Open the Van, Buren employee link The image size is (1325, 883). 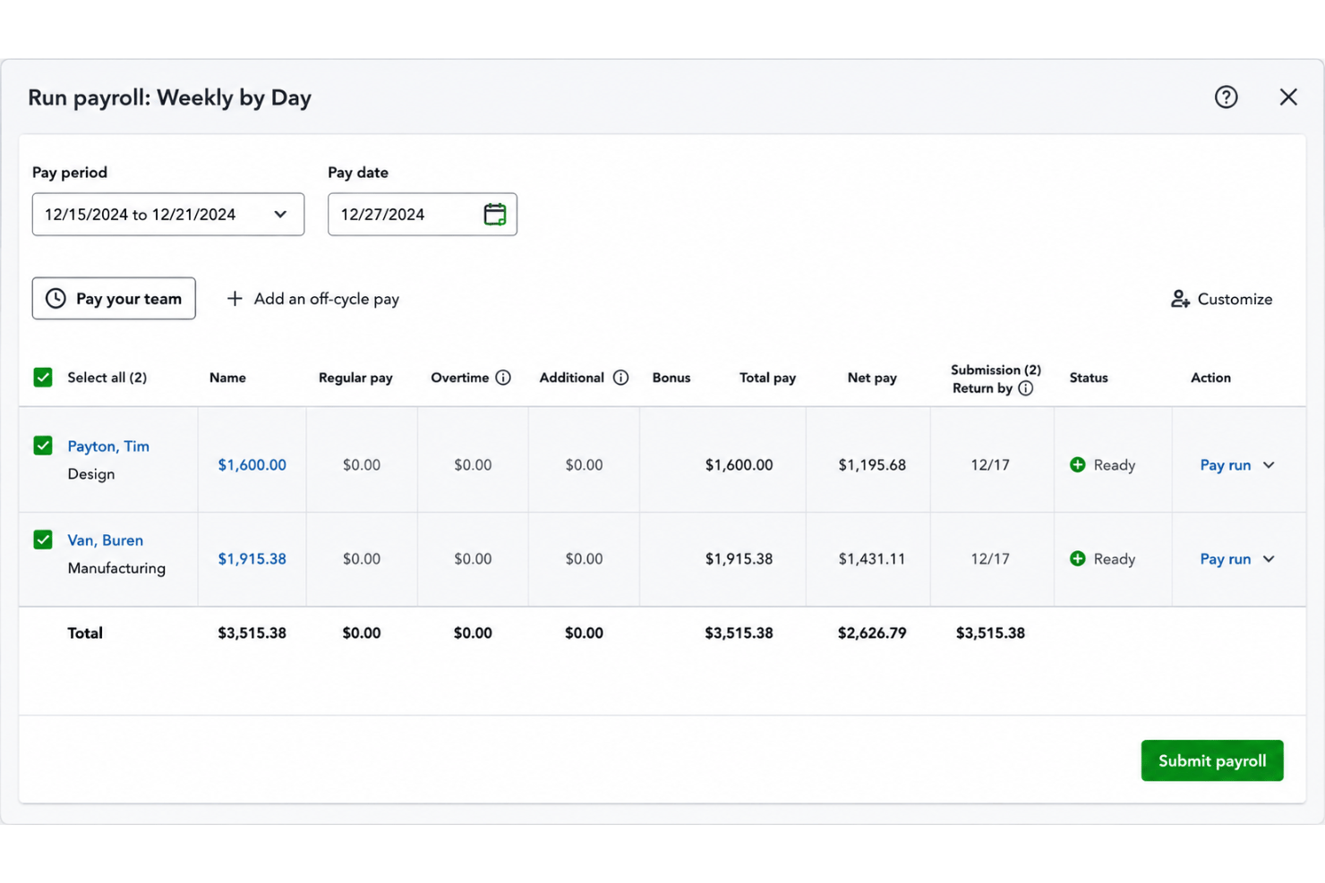pos(106,540)
